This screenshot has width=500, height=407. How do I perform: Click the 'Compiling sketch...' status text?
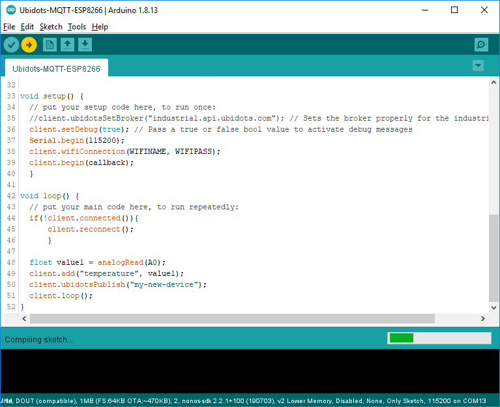pyautogui.click(x=38, y=340)
